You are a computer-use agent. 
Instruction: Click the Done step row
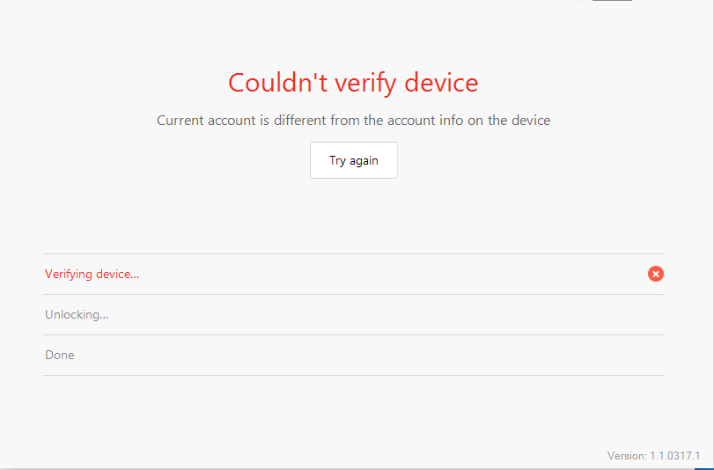coord(352,355)
